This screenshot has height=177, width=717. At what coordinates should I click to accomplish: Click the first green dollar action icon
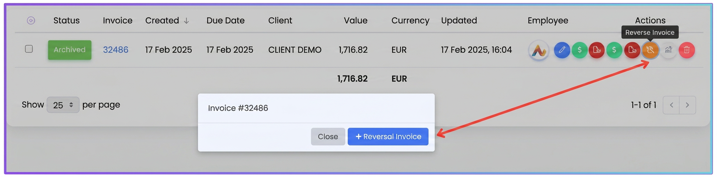(579, 50)
